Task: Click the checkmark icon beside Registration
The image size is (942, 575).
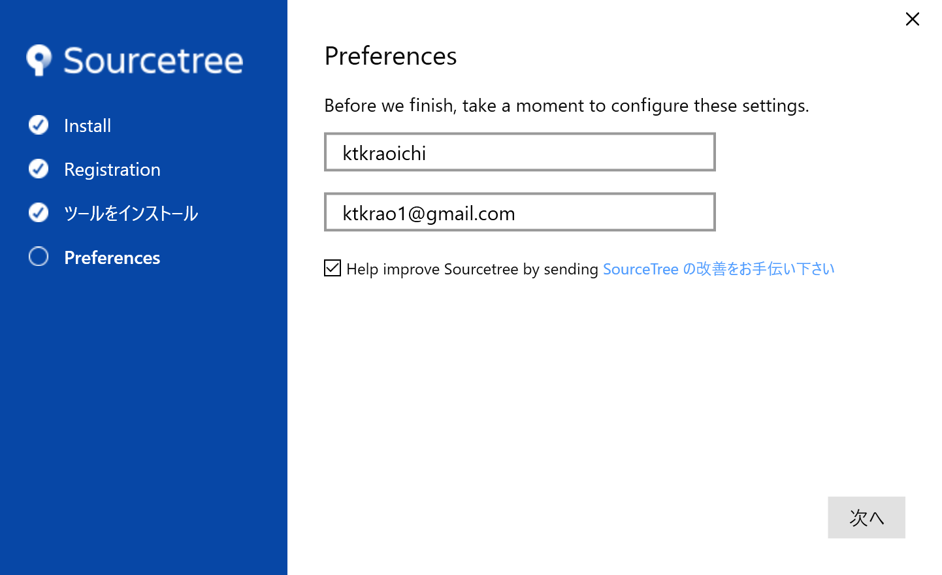Action: point(39,169)
